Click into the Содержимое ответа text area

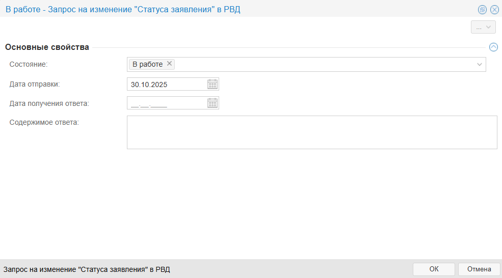(x=311, y=132)
